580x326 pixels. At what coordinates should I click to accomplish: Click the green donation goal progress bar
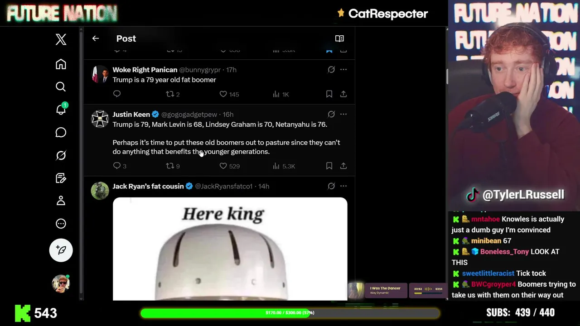tap(290, 313)
